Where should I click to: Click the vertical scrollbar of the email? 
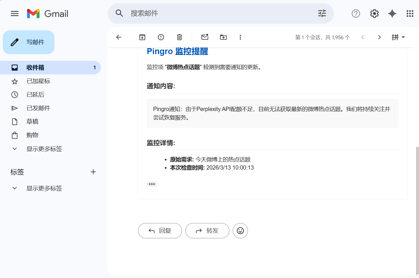pyautogui.click(x=417, y=211)
